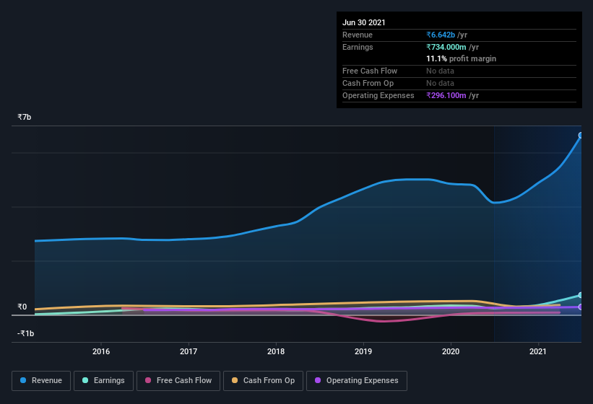Toggle the Revenue series legend button
Screen dimensions: 593x404
[x=41, y=381]
